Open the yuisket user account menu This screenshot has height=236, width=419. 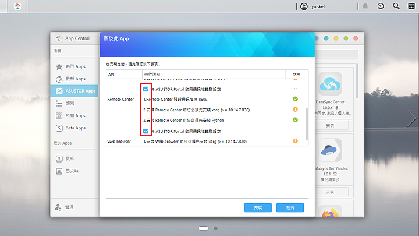point(313,6)
